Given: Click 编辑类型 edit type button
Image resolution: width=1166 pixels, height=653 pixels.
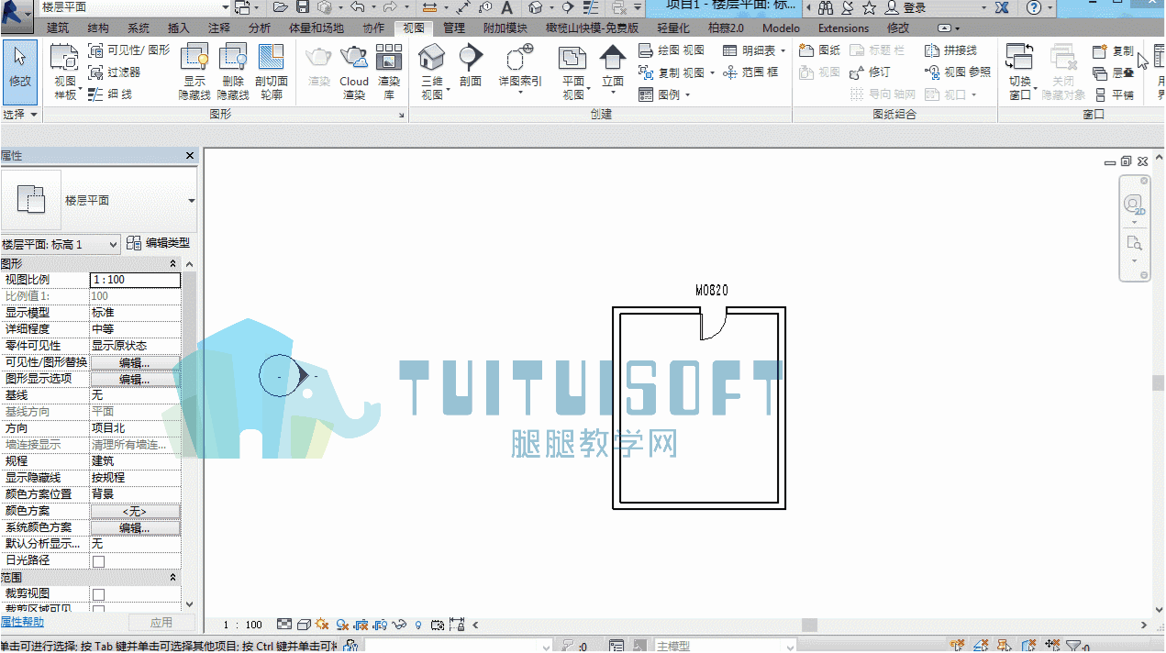Looking at the screenshot, I should tap(159, 244).
